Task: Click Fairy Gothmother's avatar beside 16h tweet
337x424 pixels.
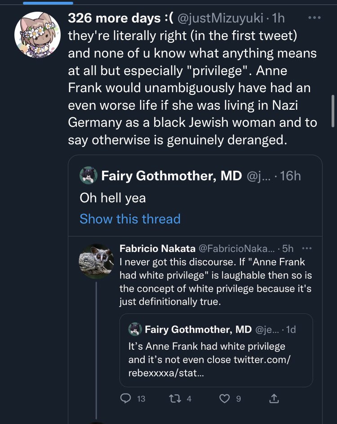Action: coord(88,176)
